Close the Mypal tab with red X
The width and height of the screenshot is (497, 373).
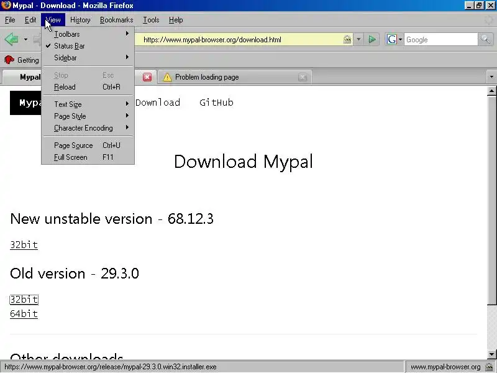tap(147, 77)
